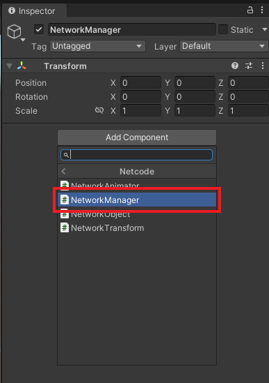This screenshot has height=383, width=269.
Task: Open the Static flags dropdown arrow
Action: (x=264, y=29)
